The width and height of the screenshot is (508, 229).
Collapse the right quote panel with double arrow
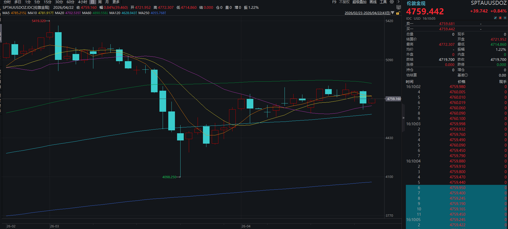click(x=403, y=118)
